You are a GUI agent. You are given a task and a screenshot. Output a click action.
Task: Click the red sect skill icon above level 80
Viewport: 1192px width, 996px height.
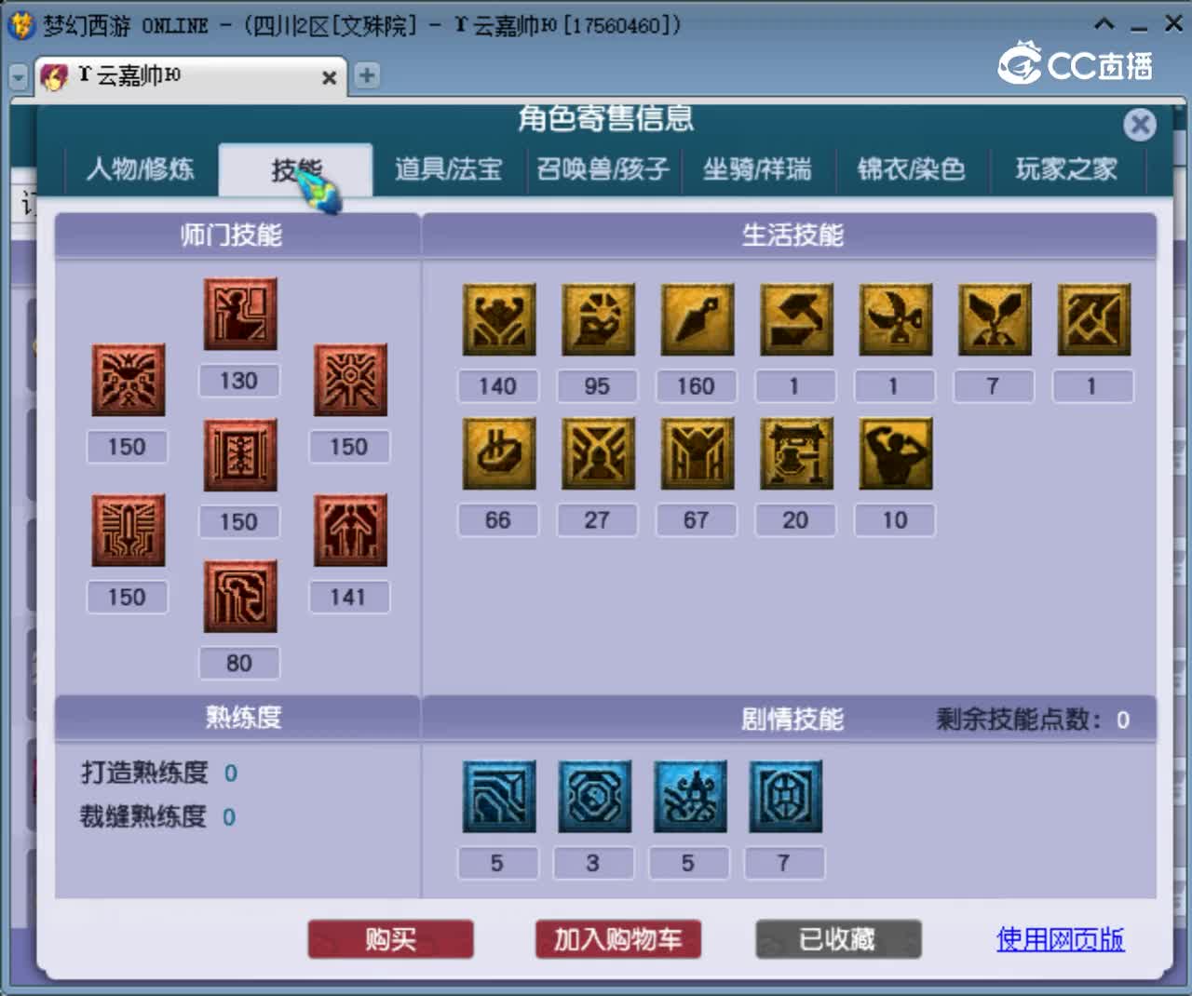(240, 597)
